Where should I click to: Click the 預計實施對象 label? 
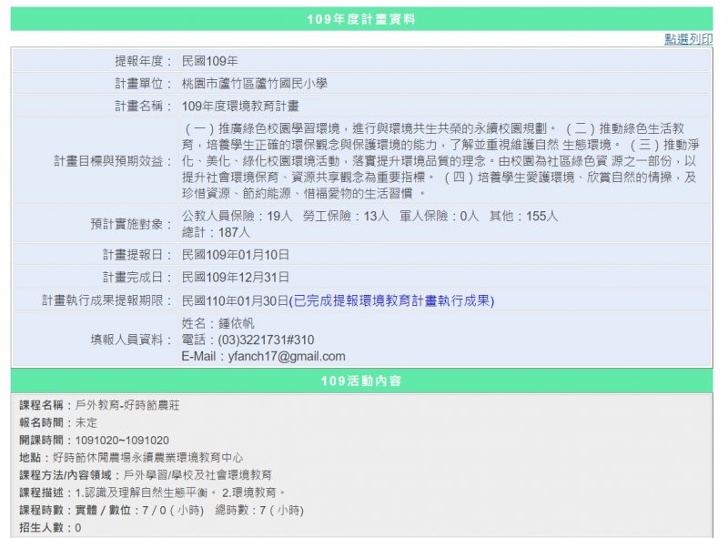click(131, 224)
